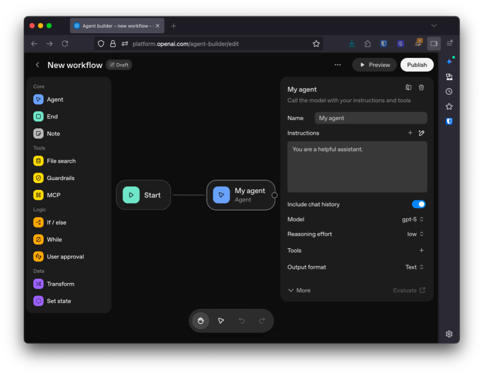The height and width of the screenshot is (375, 484).
Task: Open the three-dot workflow menu
Action: click(337, 64)
